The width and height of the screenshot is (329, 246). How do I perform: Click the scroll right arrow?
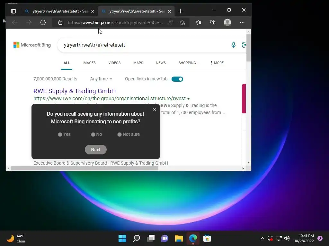243,168
